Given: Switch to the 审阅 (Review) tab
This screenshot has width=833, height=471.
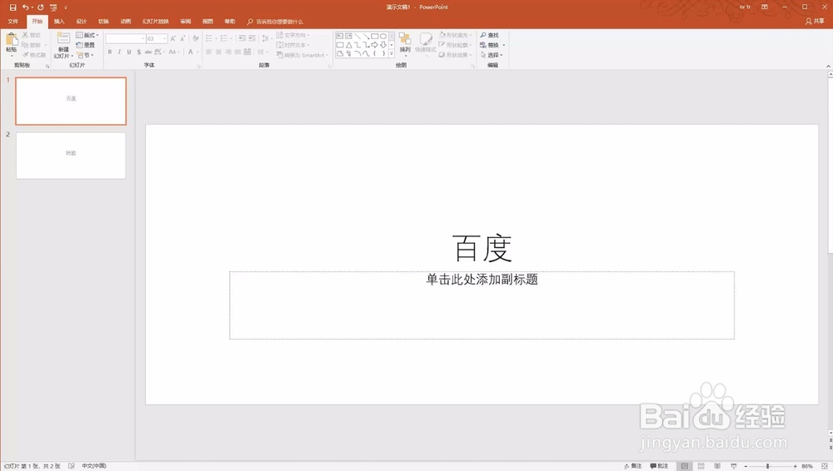Looking at the screenshot, I should click(x=186, y=22).
